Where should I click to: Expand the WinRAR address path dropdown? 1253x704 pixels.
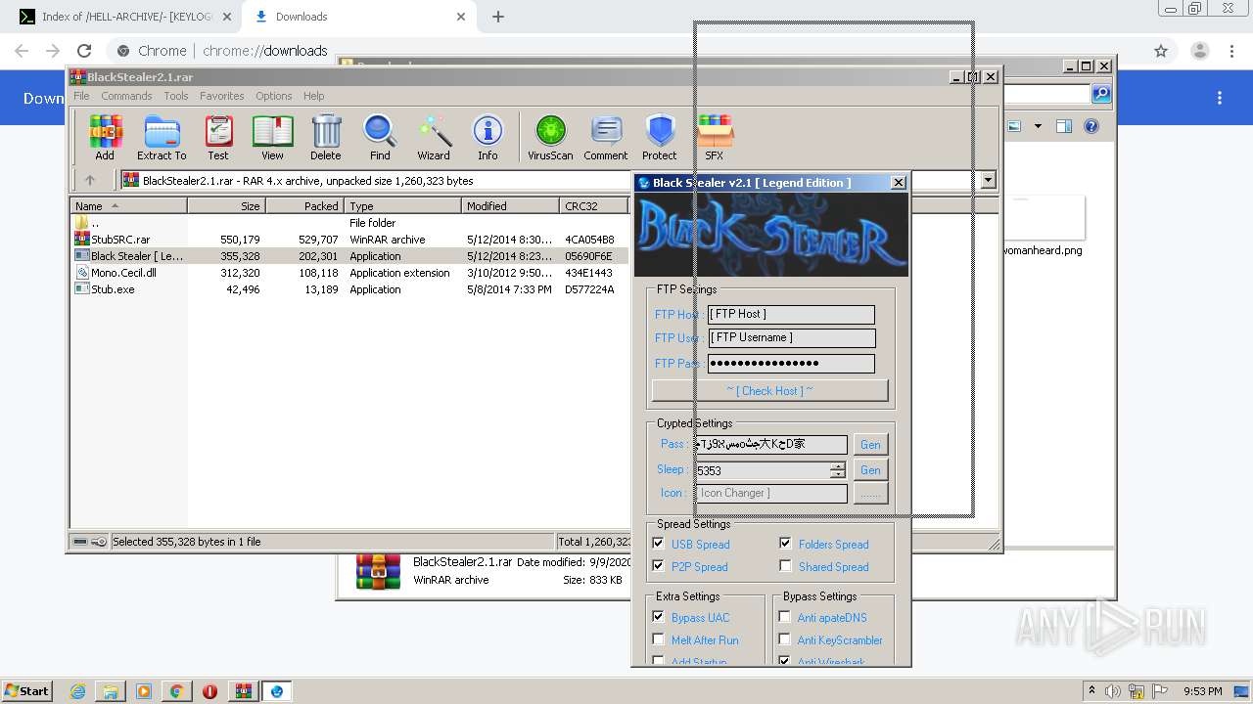pyautogui.click(x=989, y=180)
